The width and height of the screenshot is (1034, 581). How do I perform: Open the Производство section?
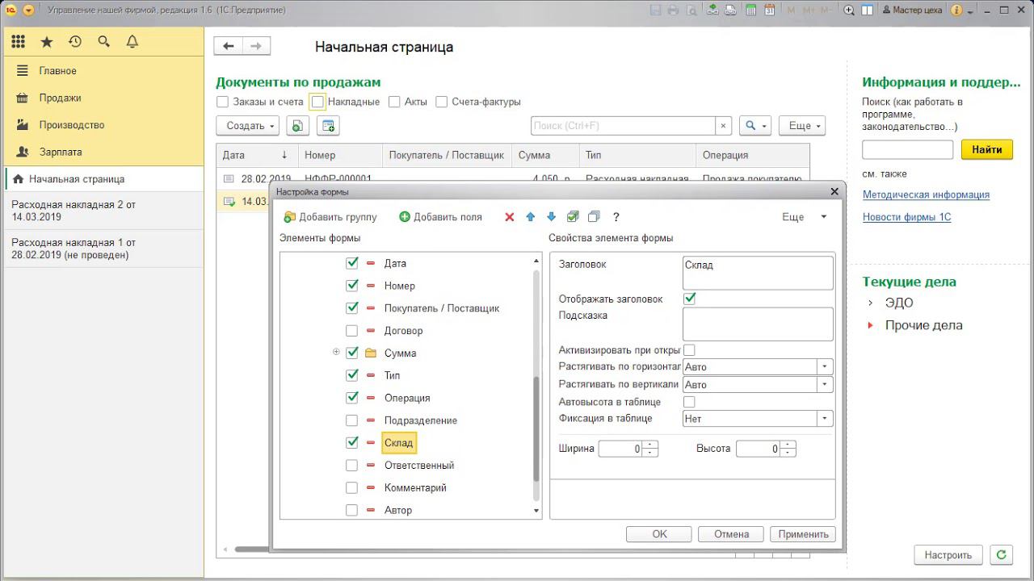[x=71, y=125]
